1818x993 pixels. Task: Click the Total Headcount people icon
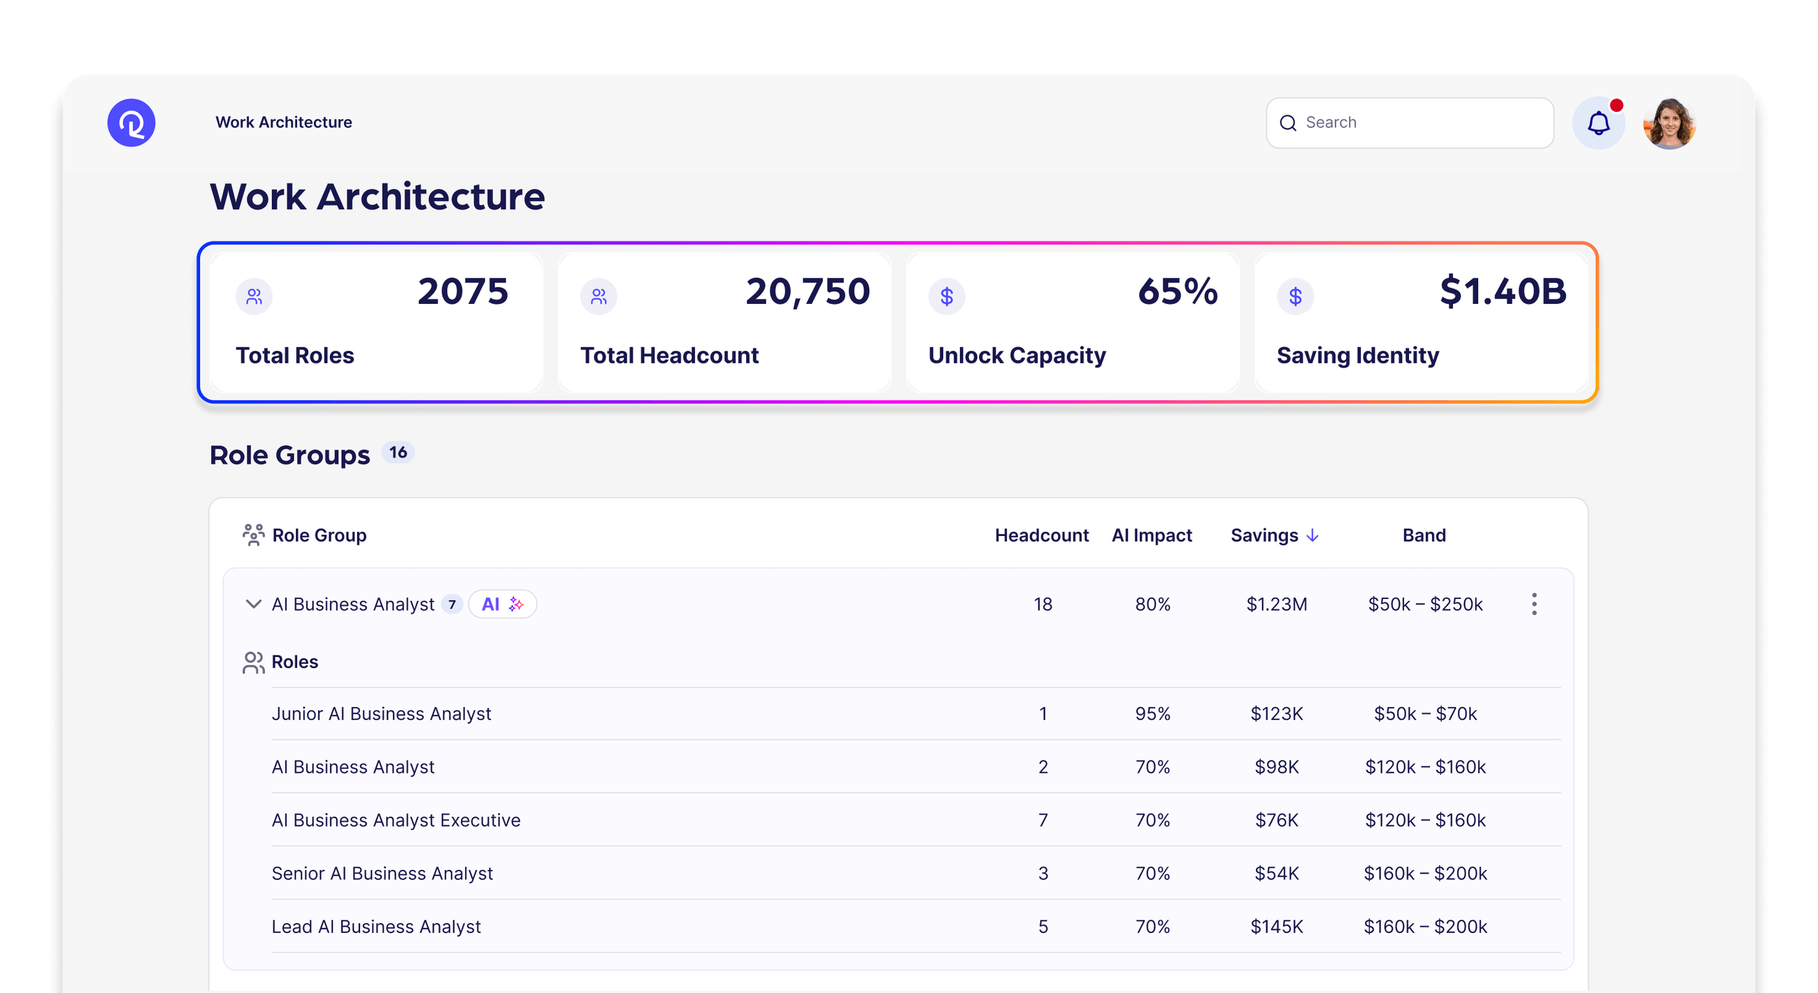tap(598, 296)
